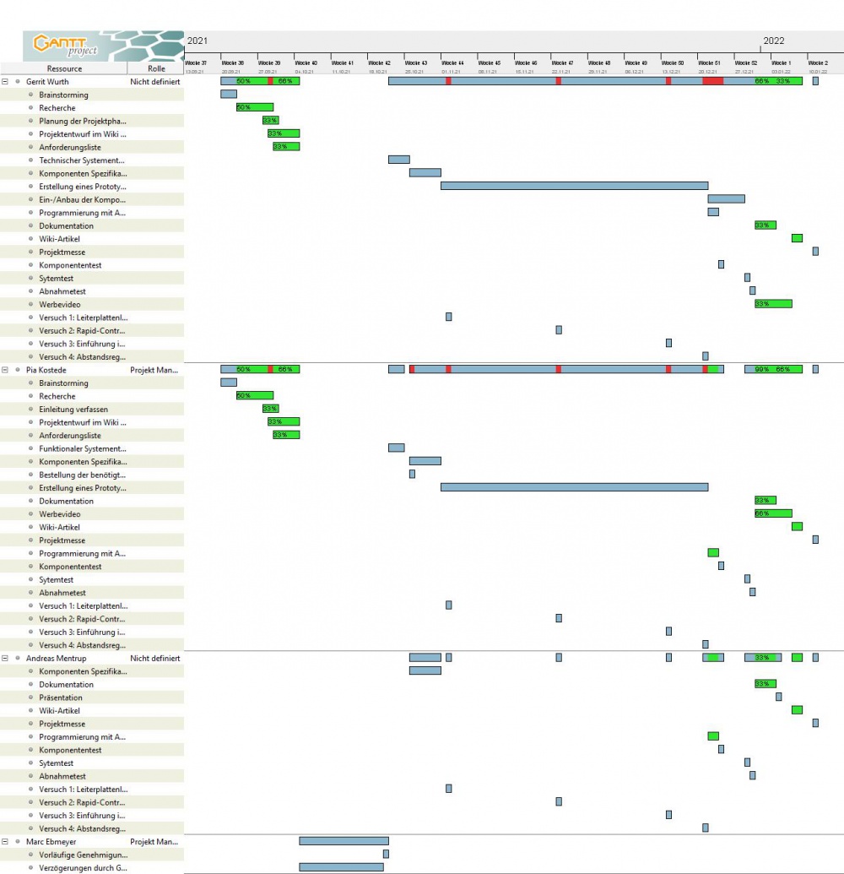This screenshot has width=844, height=874.
Task: Collapse the Andreas Mentrup resource row
Action: (6, 658)
